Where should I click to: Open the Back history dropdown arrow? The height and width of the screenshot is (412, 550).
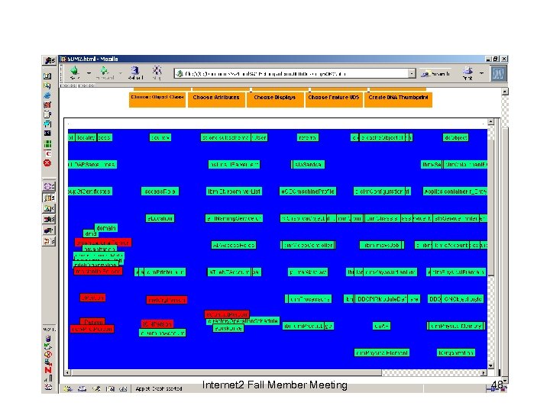(x=89, y=73)
